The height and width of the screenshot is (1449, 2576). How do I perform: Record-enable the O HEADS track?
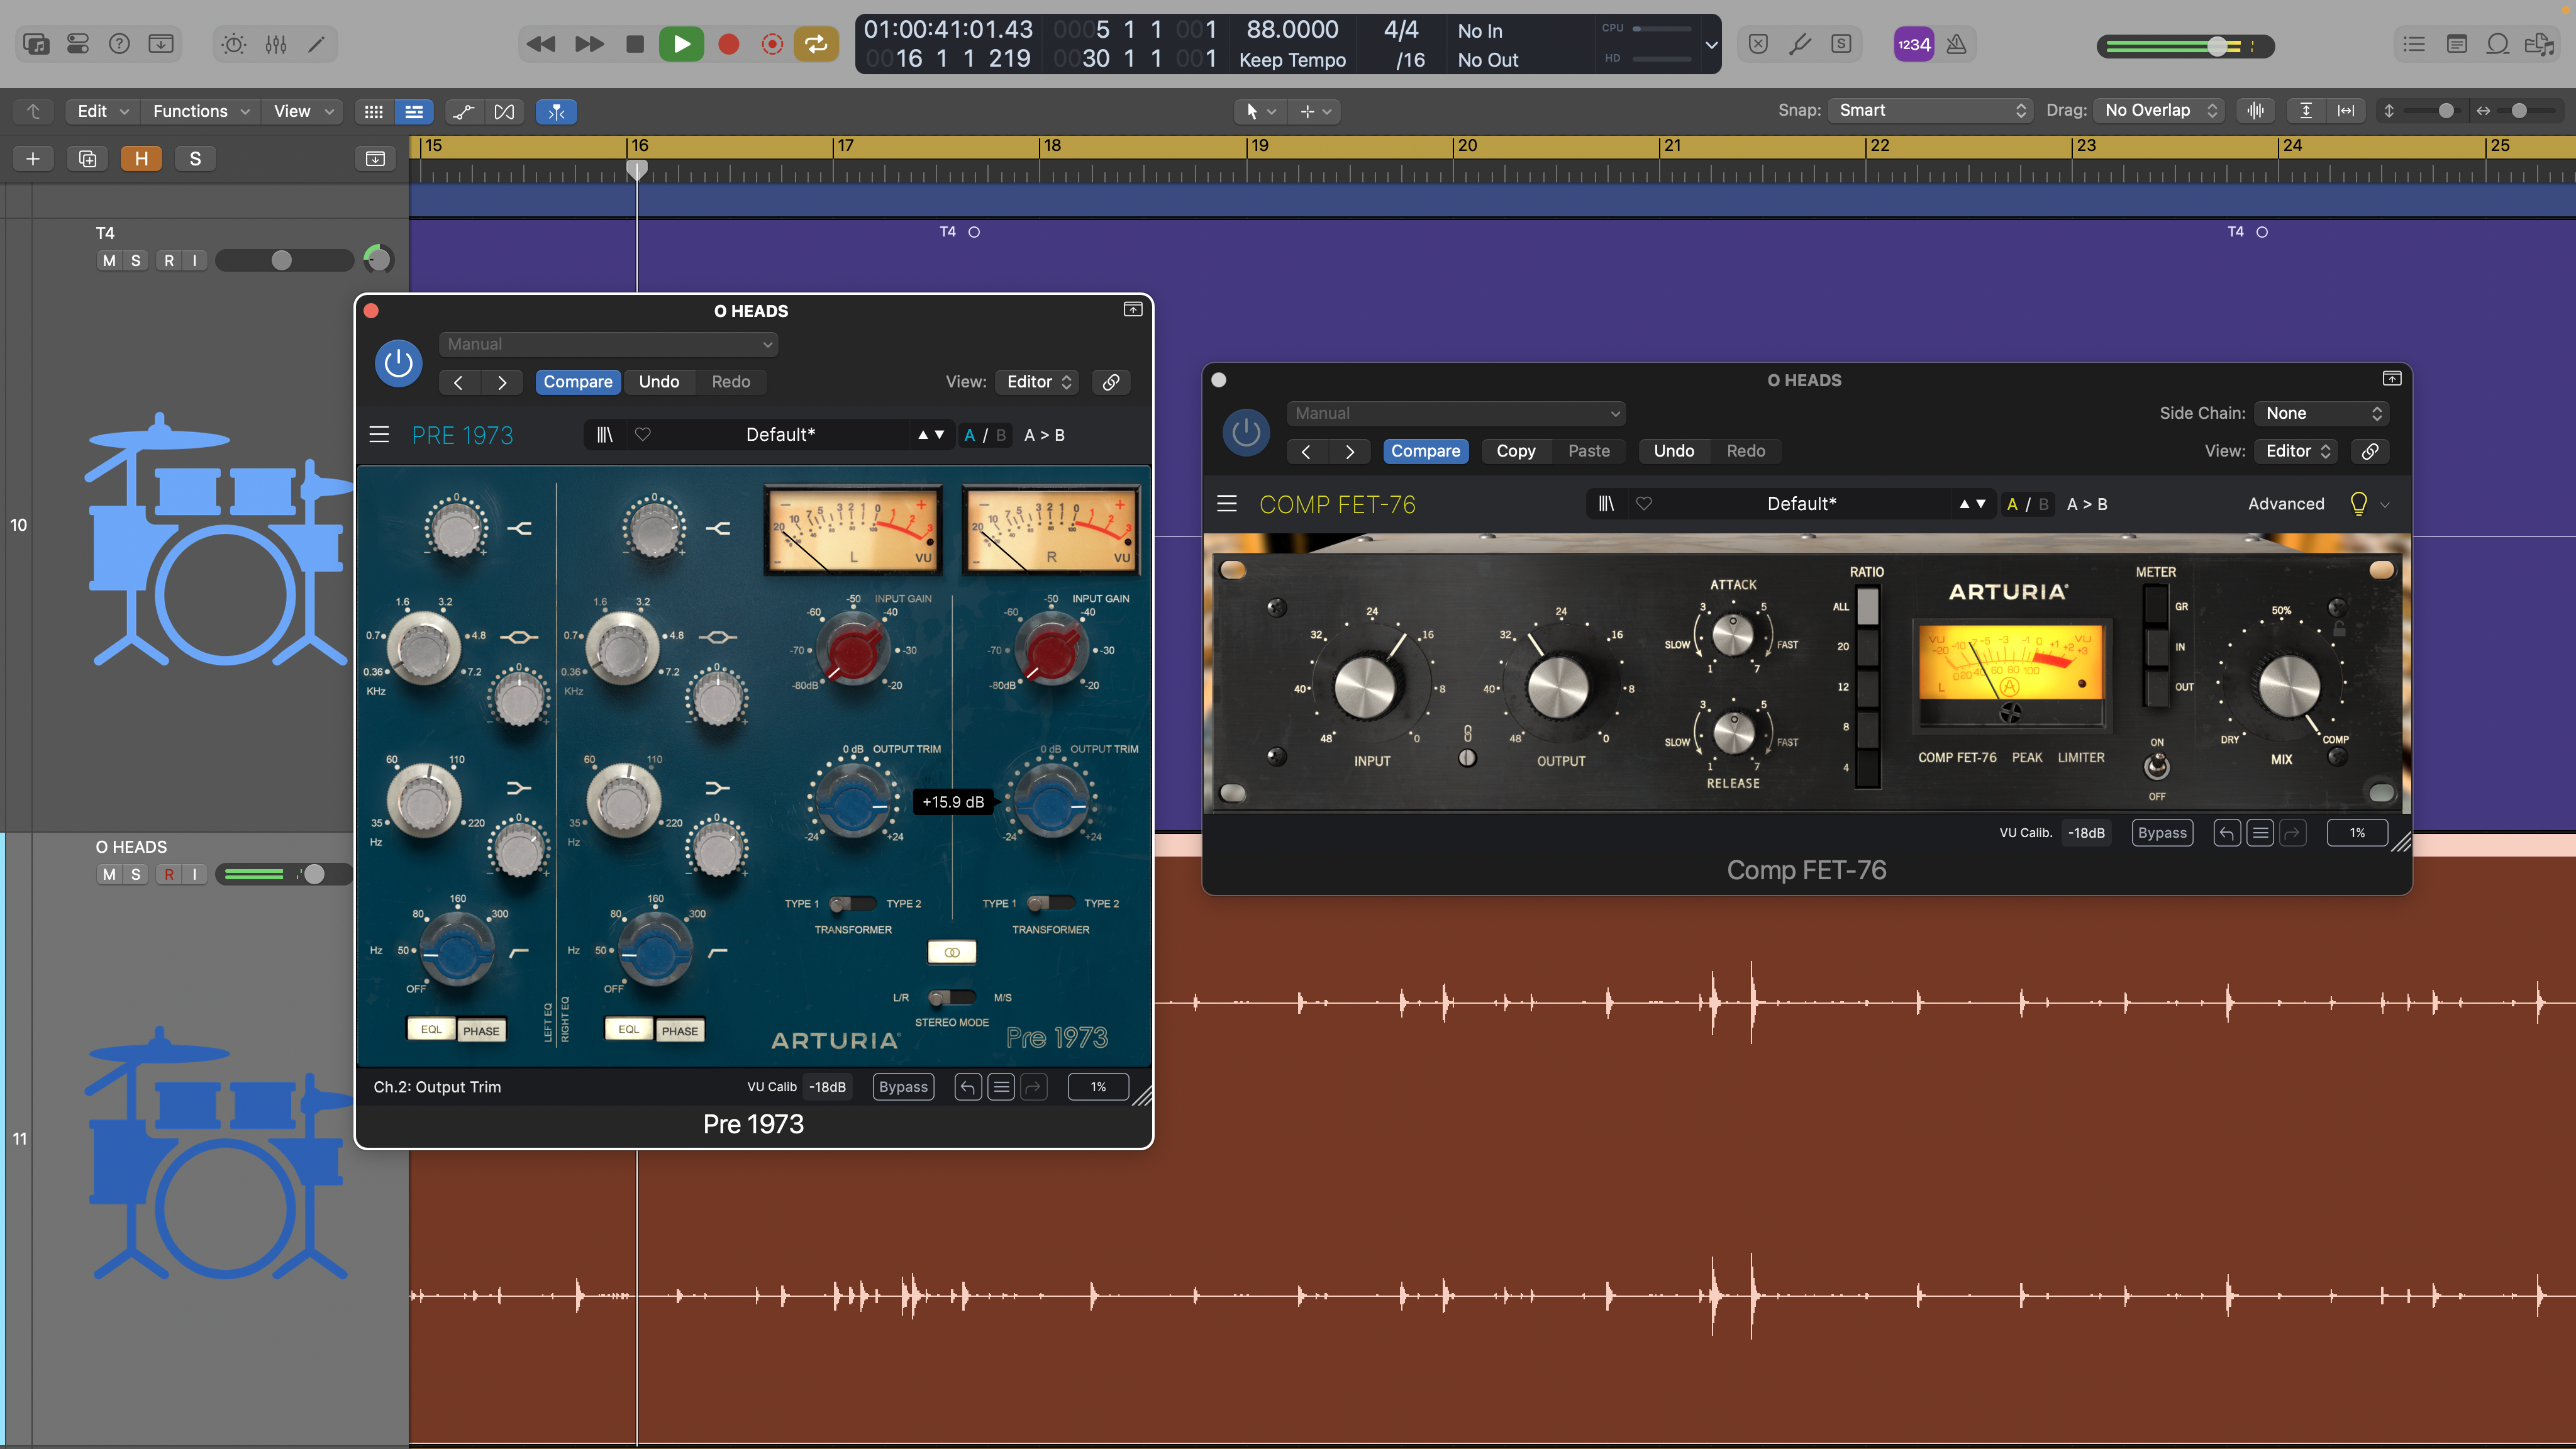click(x=169, y=874)
